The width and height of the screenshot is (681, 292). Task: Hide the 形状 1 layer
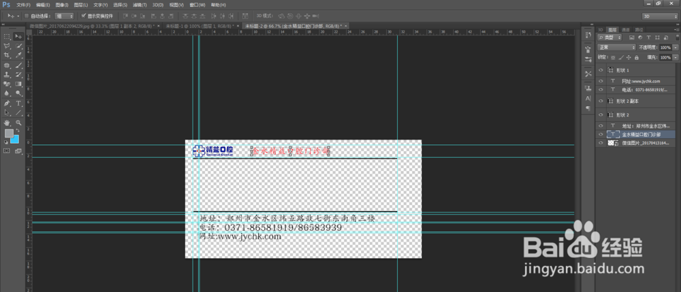click(x=601, y=70)
